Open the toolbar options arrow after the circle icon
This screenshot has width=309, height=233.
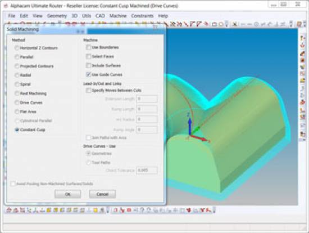(226, 24)
